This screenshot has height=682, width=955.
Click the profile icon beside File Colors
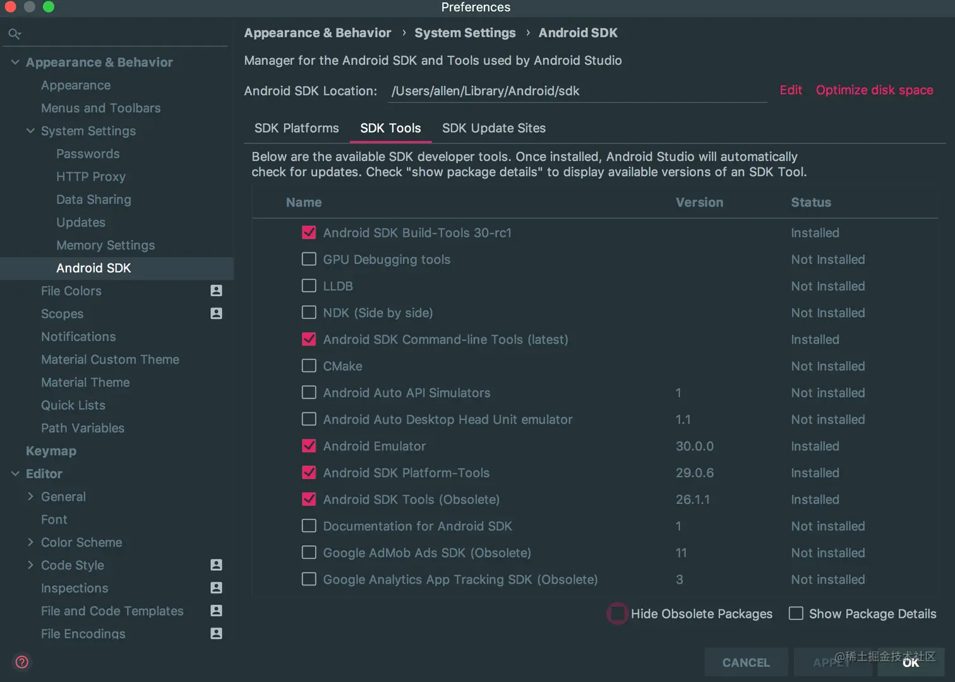click(216, 290)
